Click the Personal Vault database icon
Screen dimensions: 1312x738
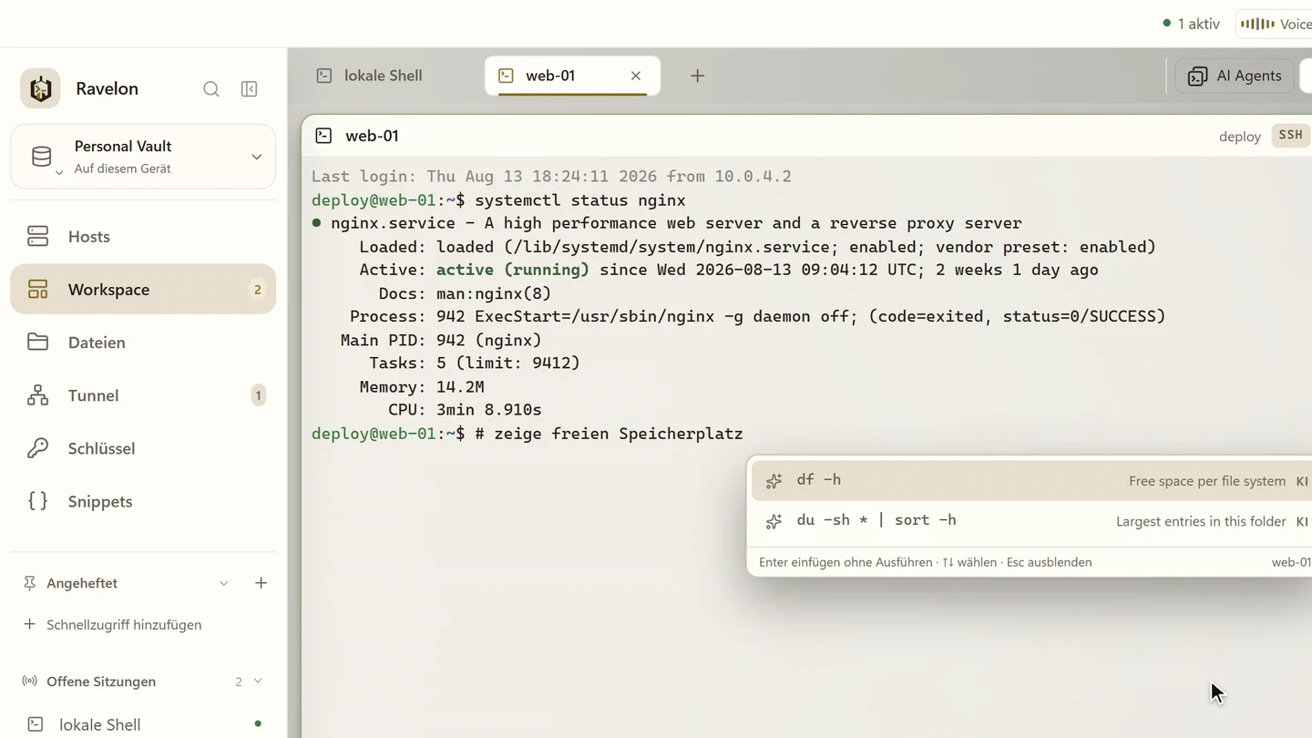(41, 157)
